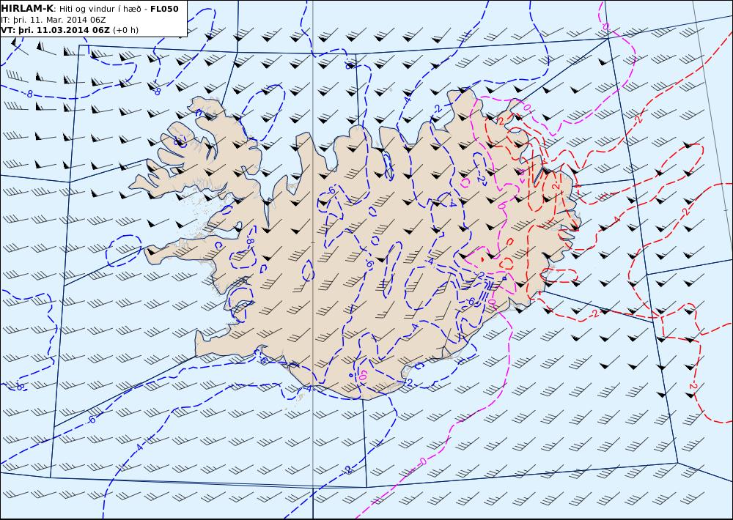Select the (+0 h) forecast offset text
The height and width of the screenshot is (520, 733).
pos(126,30)
